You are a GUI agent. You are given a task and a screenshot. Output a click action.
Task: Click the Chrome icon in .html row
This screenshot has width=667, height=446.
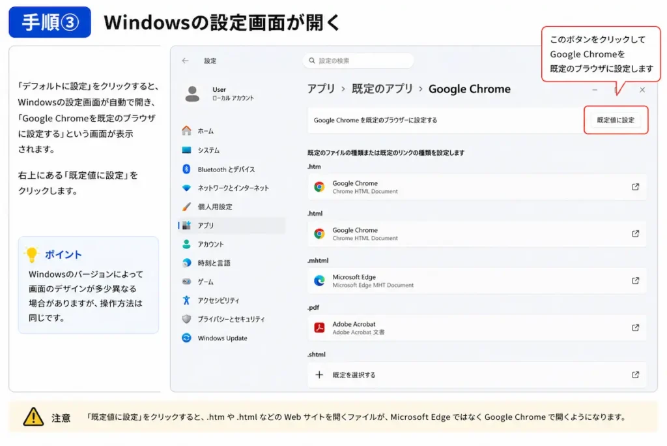(319, 233)
